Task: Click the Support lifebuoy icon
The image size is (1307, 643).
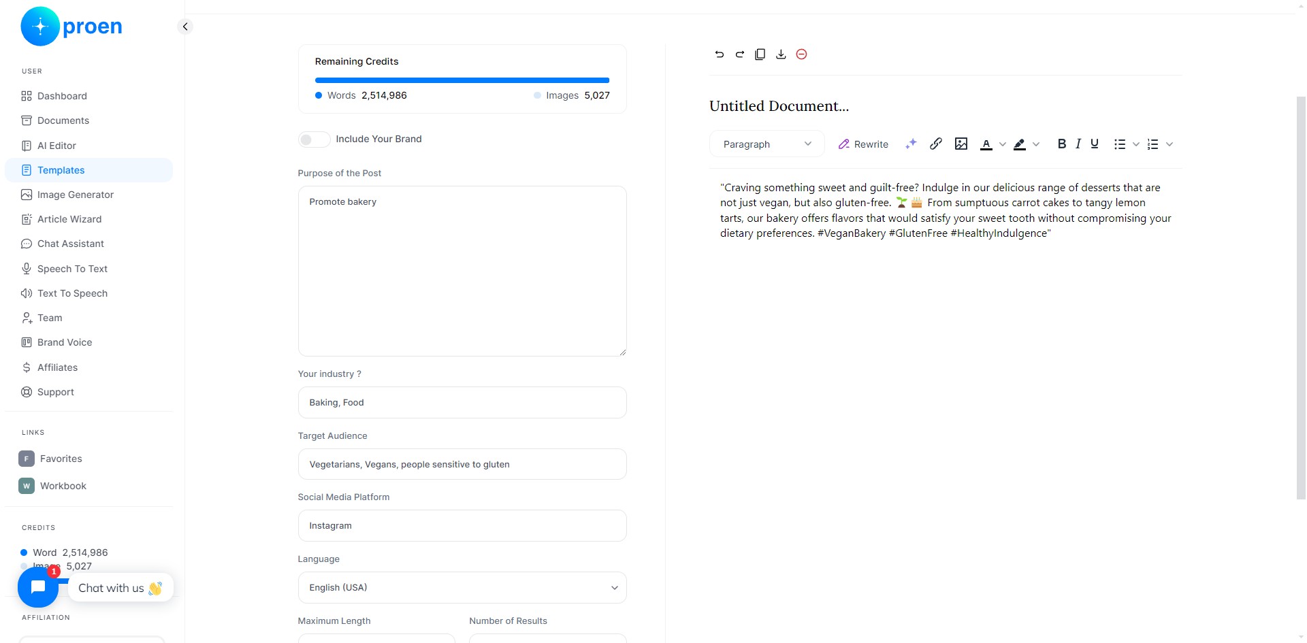Action: (x=27, y=392)
